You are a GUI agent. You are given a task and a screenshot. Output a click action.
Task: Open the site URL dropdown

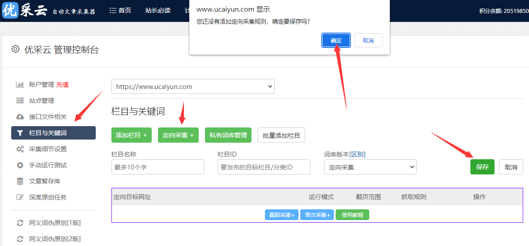pos(193,87)
